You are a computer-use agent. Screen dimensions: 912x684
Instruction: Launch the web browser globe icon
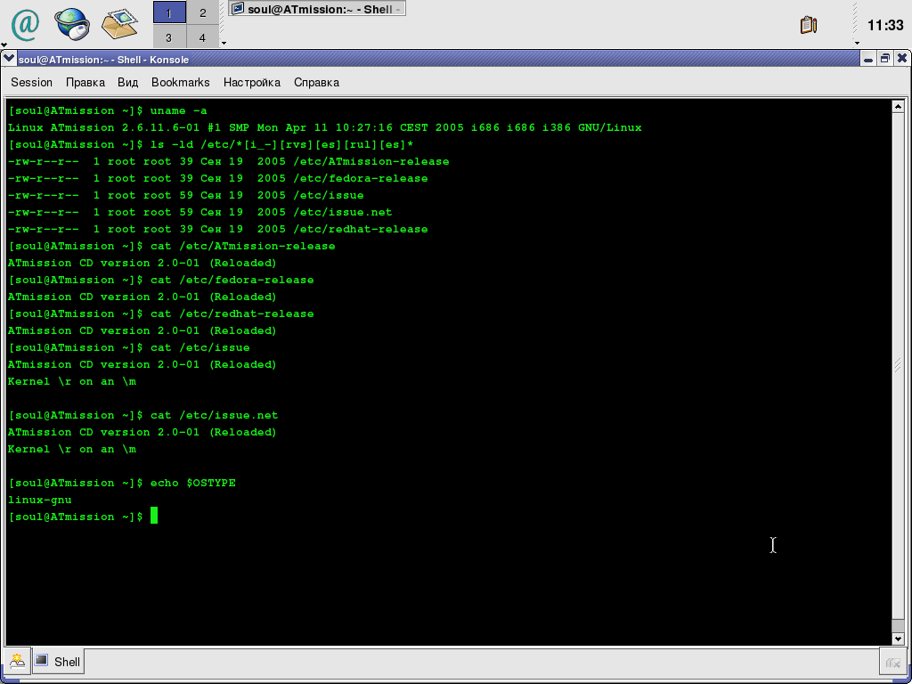tap(72, 24)
